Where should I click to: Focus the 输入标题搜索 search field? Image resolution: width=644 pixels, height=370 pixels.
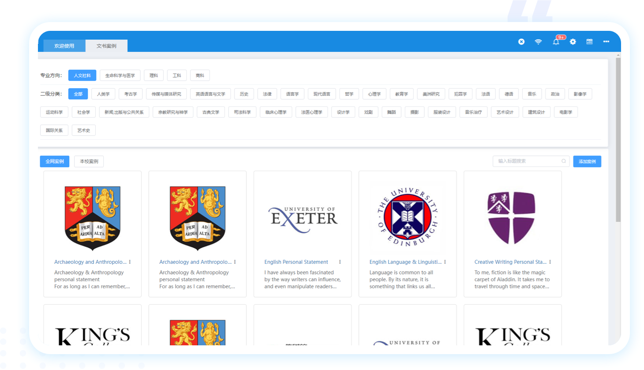click(x=531, y=161)
